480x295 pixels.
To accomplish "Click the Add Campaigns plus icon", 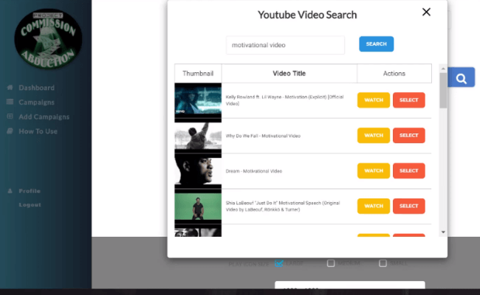I will tap(10, 117).
